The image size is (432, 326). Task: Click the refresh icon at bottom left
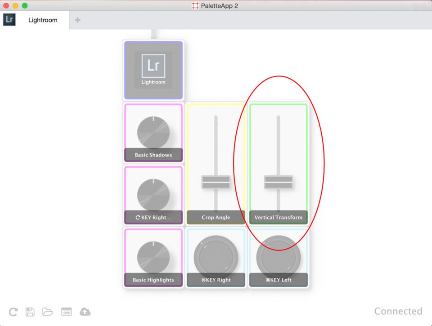13,312
